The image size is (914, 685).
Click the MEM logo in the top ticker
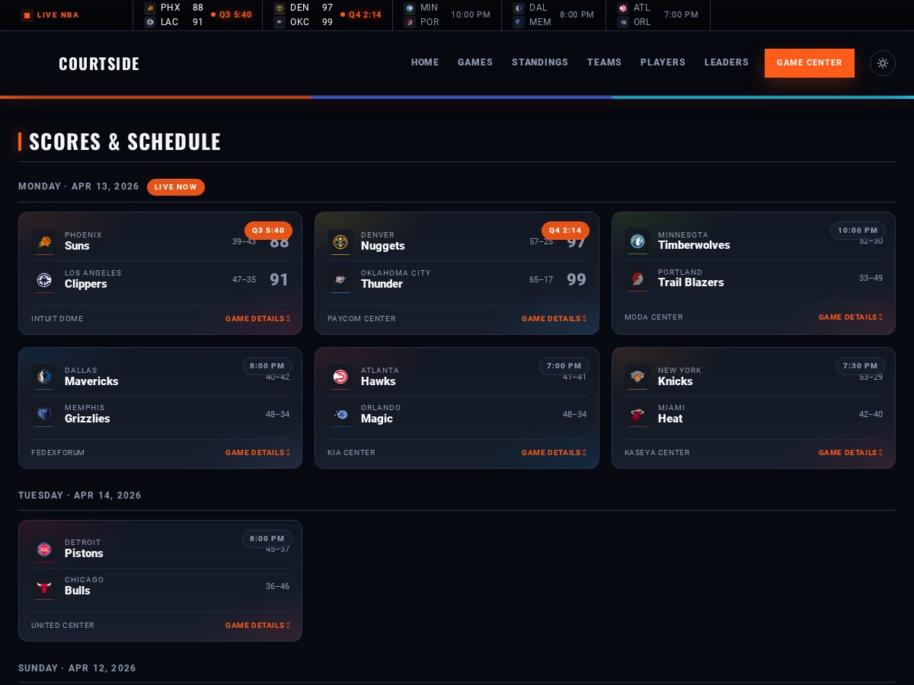[519, 22]
